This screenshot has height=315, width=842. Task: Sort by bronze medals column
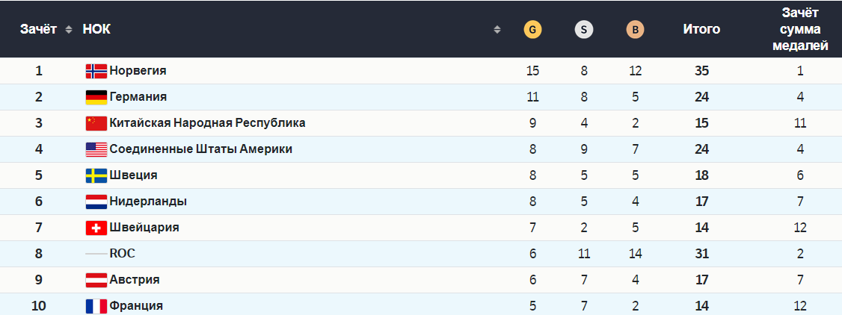pyautogui.click(x=635, y=30)
